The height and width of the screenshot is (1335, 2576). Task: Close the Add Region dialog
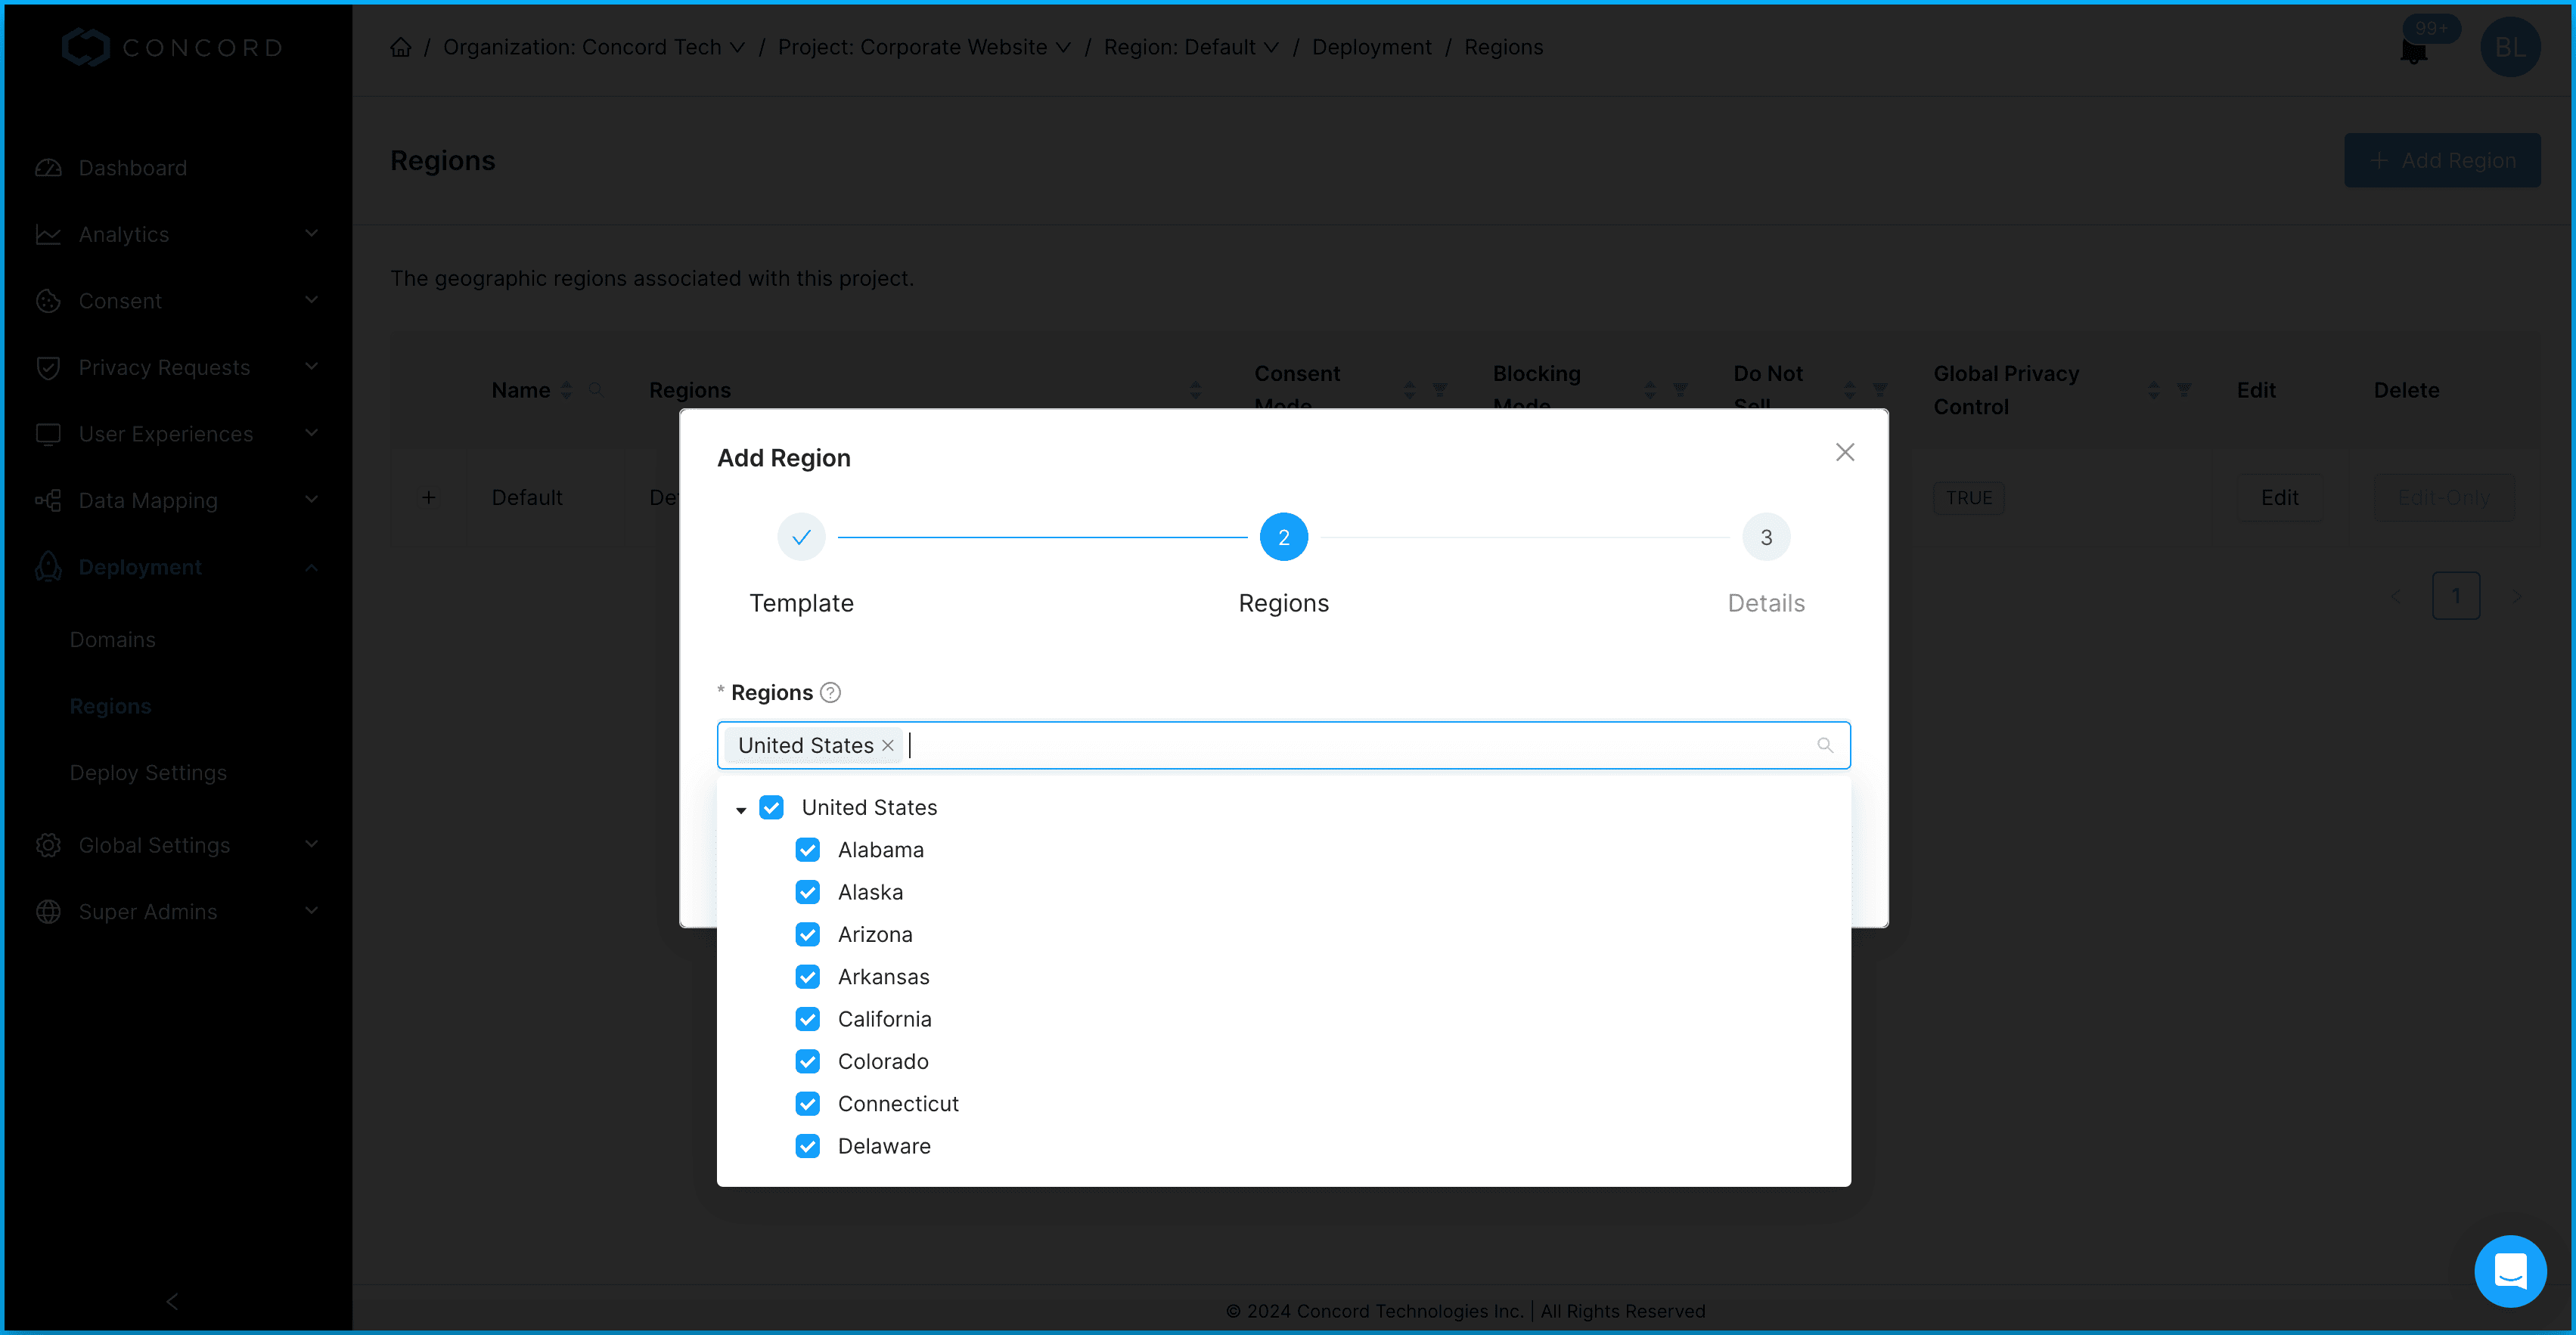[x=1845, y=453]
